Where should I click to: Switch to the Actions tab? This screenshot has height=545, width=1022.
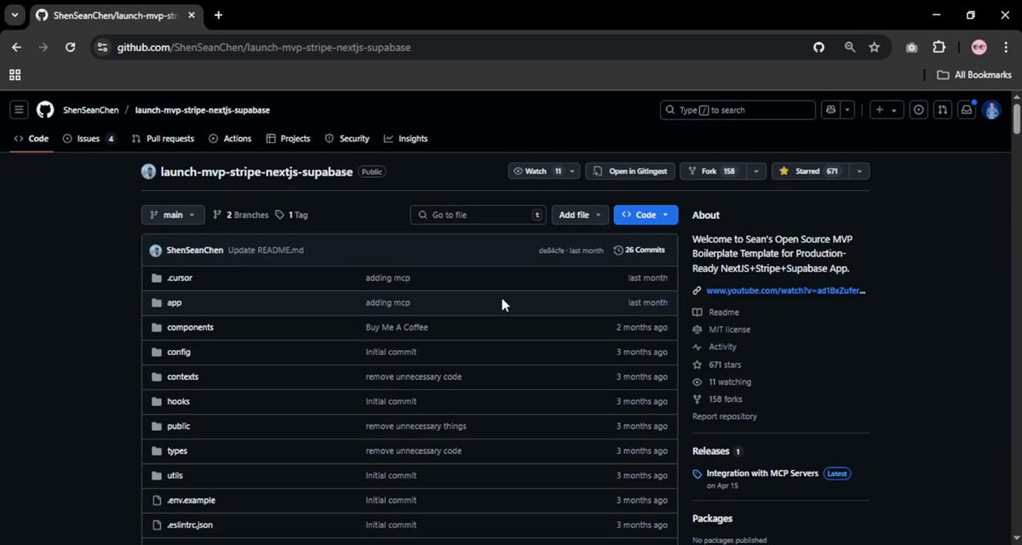(x=230, y=139)
